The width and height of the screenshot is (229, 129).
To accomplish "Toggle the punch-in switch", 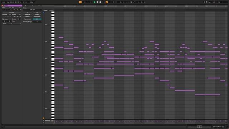I will (x=128, y=2).
